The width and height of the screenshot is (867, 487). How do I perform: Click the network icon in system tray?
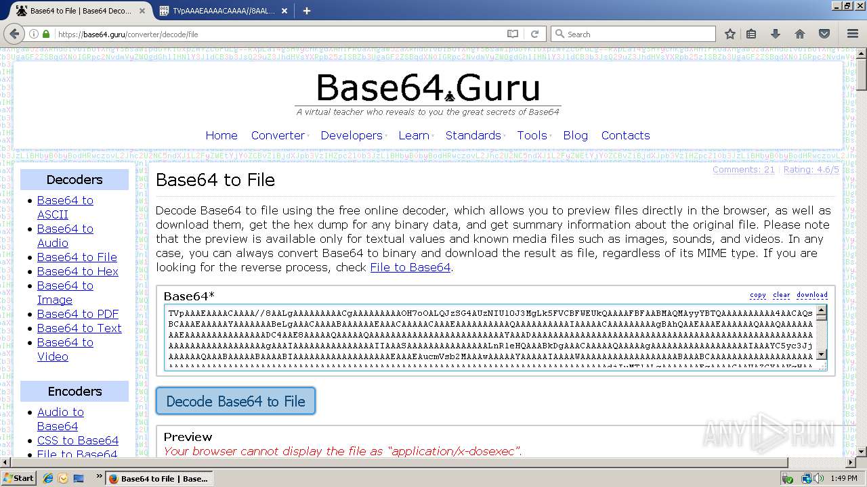(806, 478)
